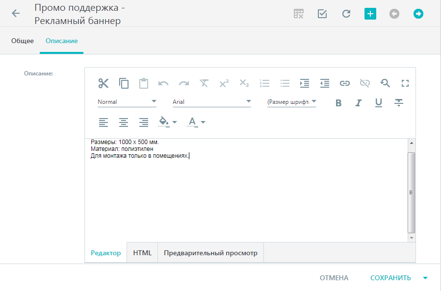Apply superscript formatting

coord(224,83)
